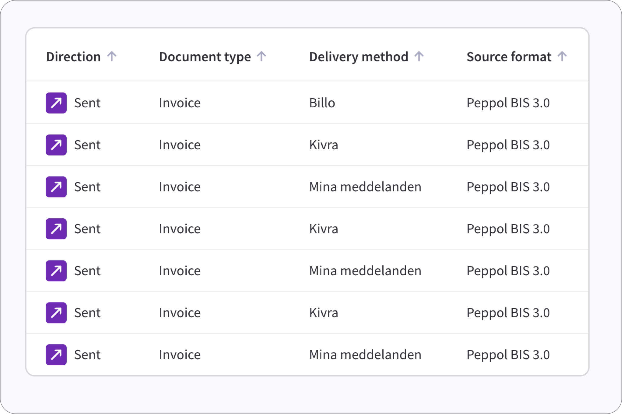Click the Sent arrow icon next to the first Mina meddelanden entry
The image size is (622, 414).
click(56, 187)
